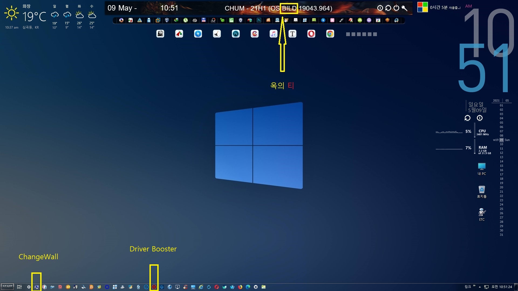The height and width of the screenshot is (291, 518).
Task: Open the red C CCleaner dock icon
Action: coord(255,34)
